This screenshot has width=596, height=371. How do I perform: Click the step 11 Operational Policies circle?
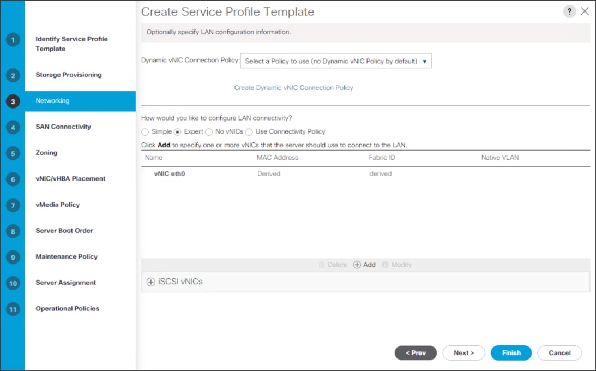pos(13,308)
